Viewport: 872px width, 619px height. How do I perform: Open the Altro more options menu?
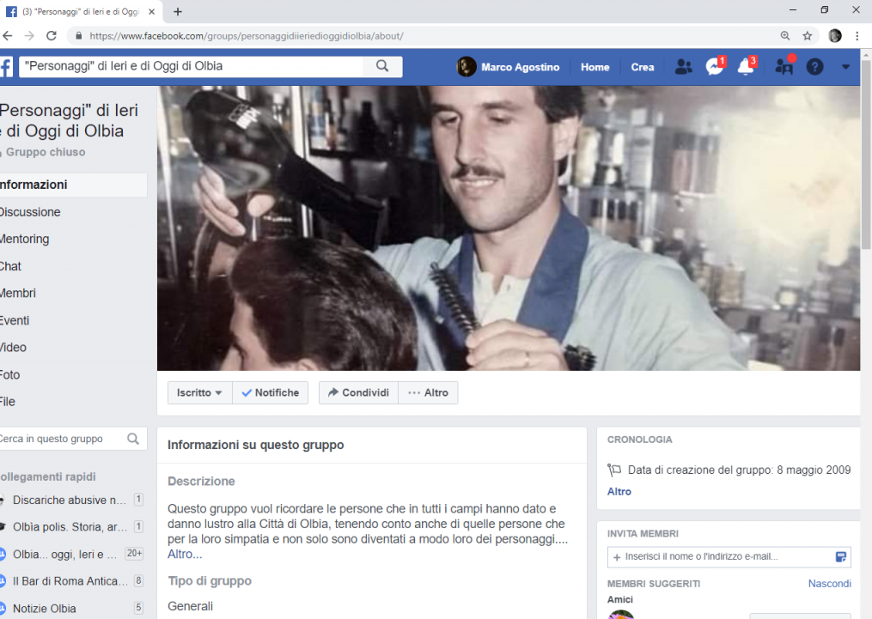428,392
